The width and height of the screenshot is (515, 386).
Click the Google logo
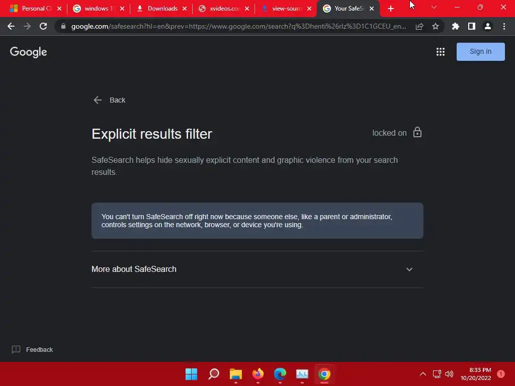coord(29,52)
